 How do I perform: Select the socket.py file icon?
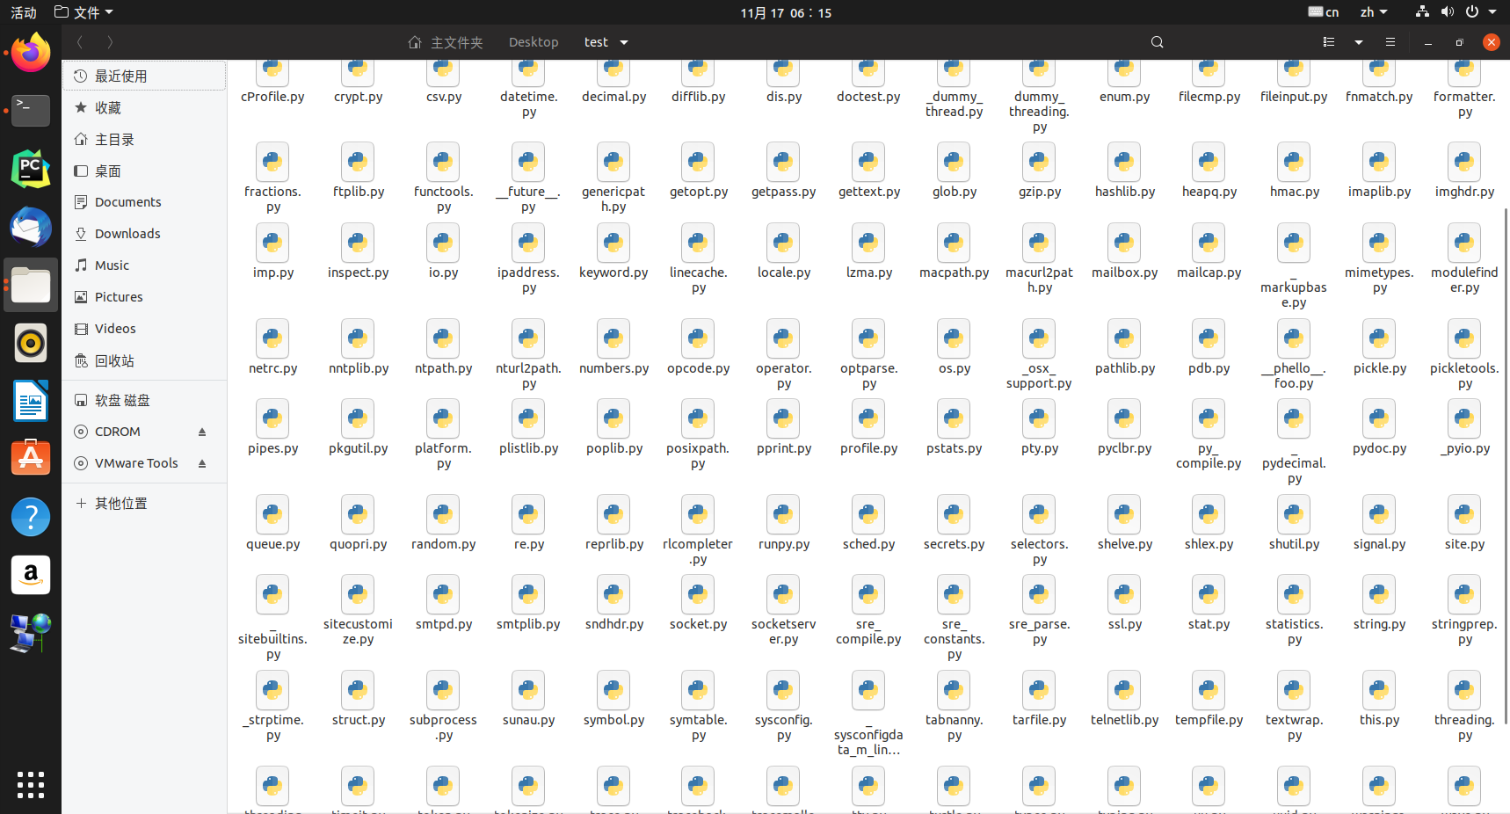tap(698, 595)
